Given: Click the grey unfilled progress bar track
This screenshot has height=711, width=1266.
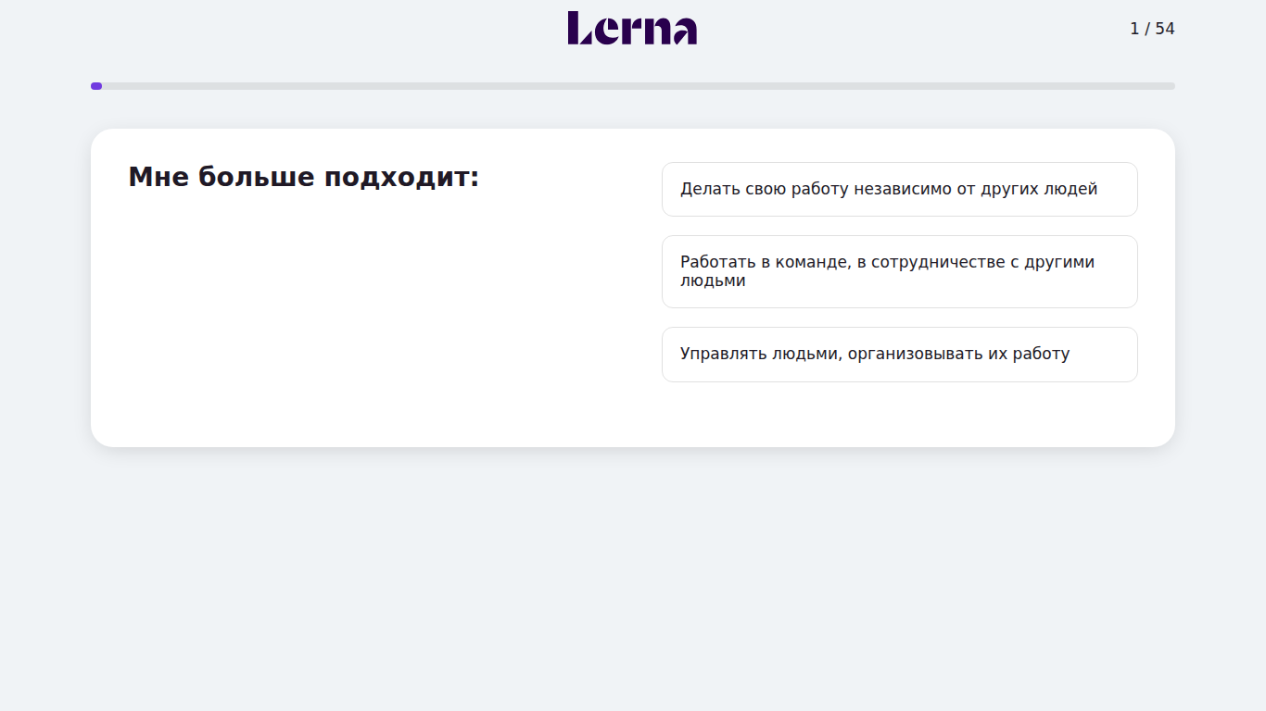Looking at the screenshot, I should [x=639, y=86].
